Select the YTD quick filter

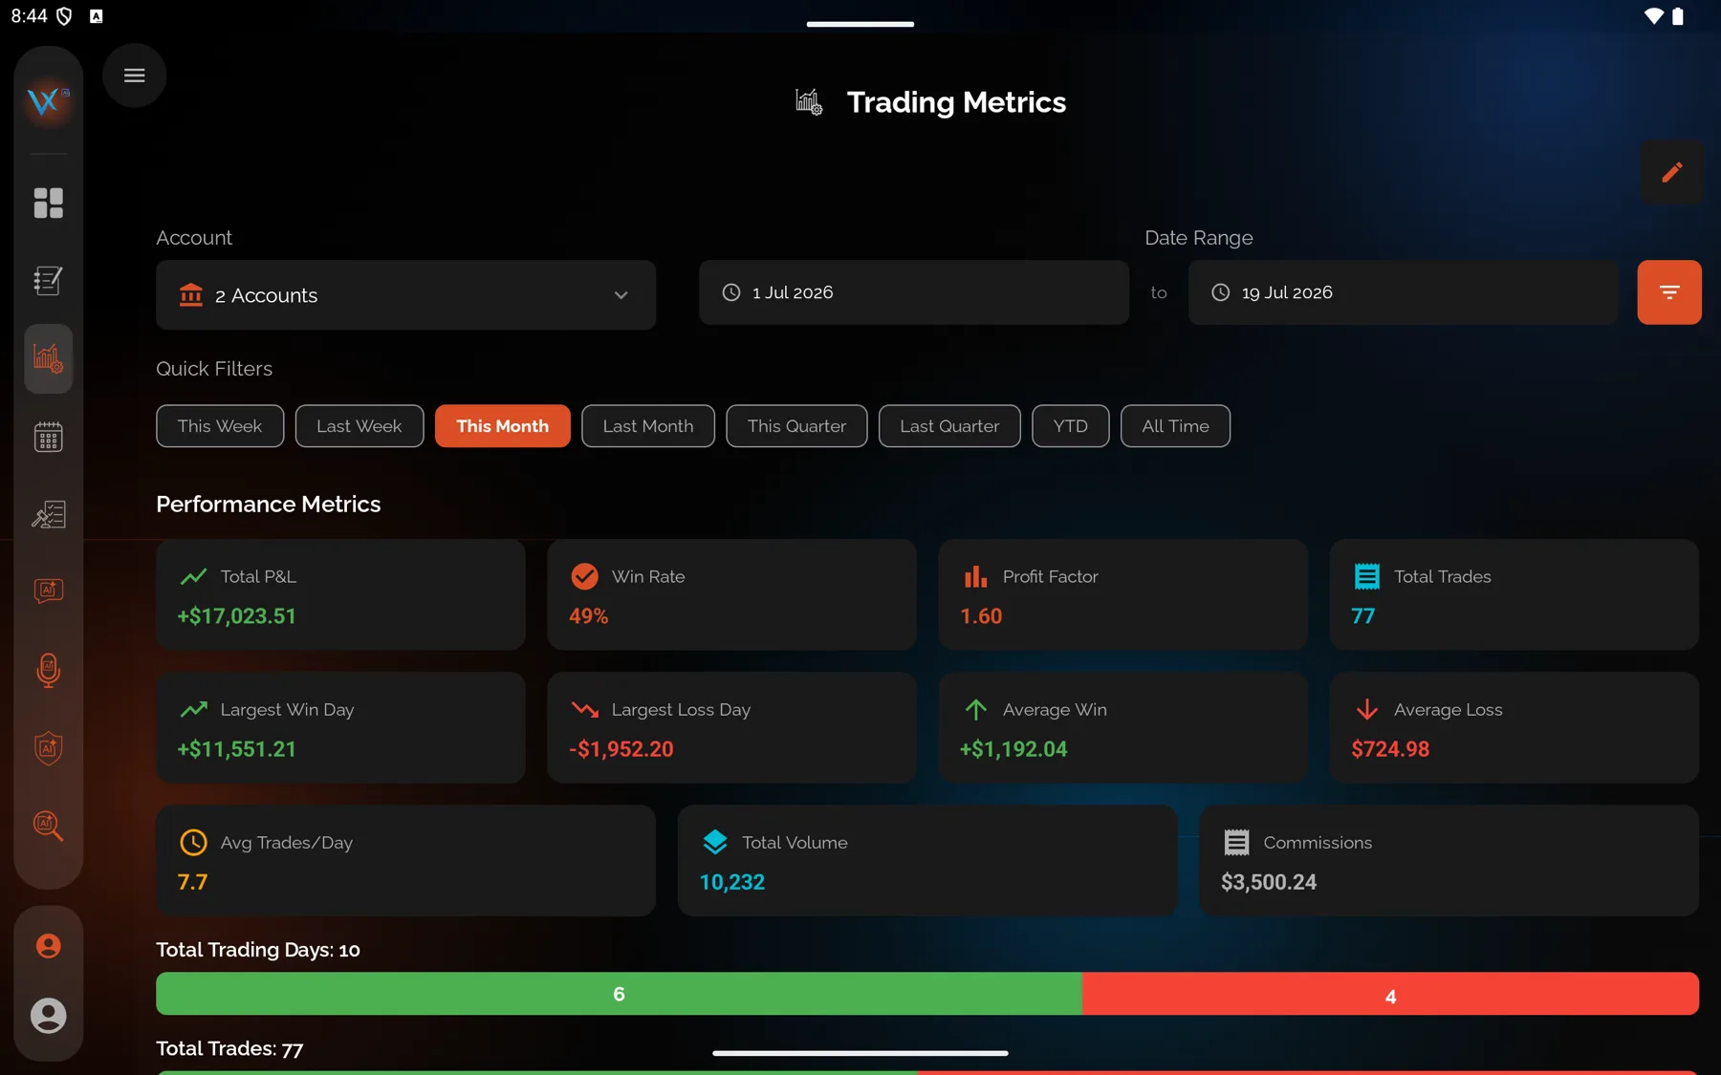[1070, 426]
